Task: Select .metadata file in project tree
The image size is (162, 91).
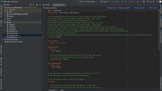Action: tap(12, 27)
